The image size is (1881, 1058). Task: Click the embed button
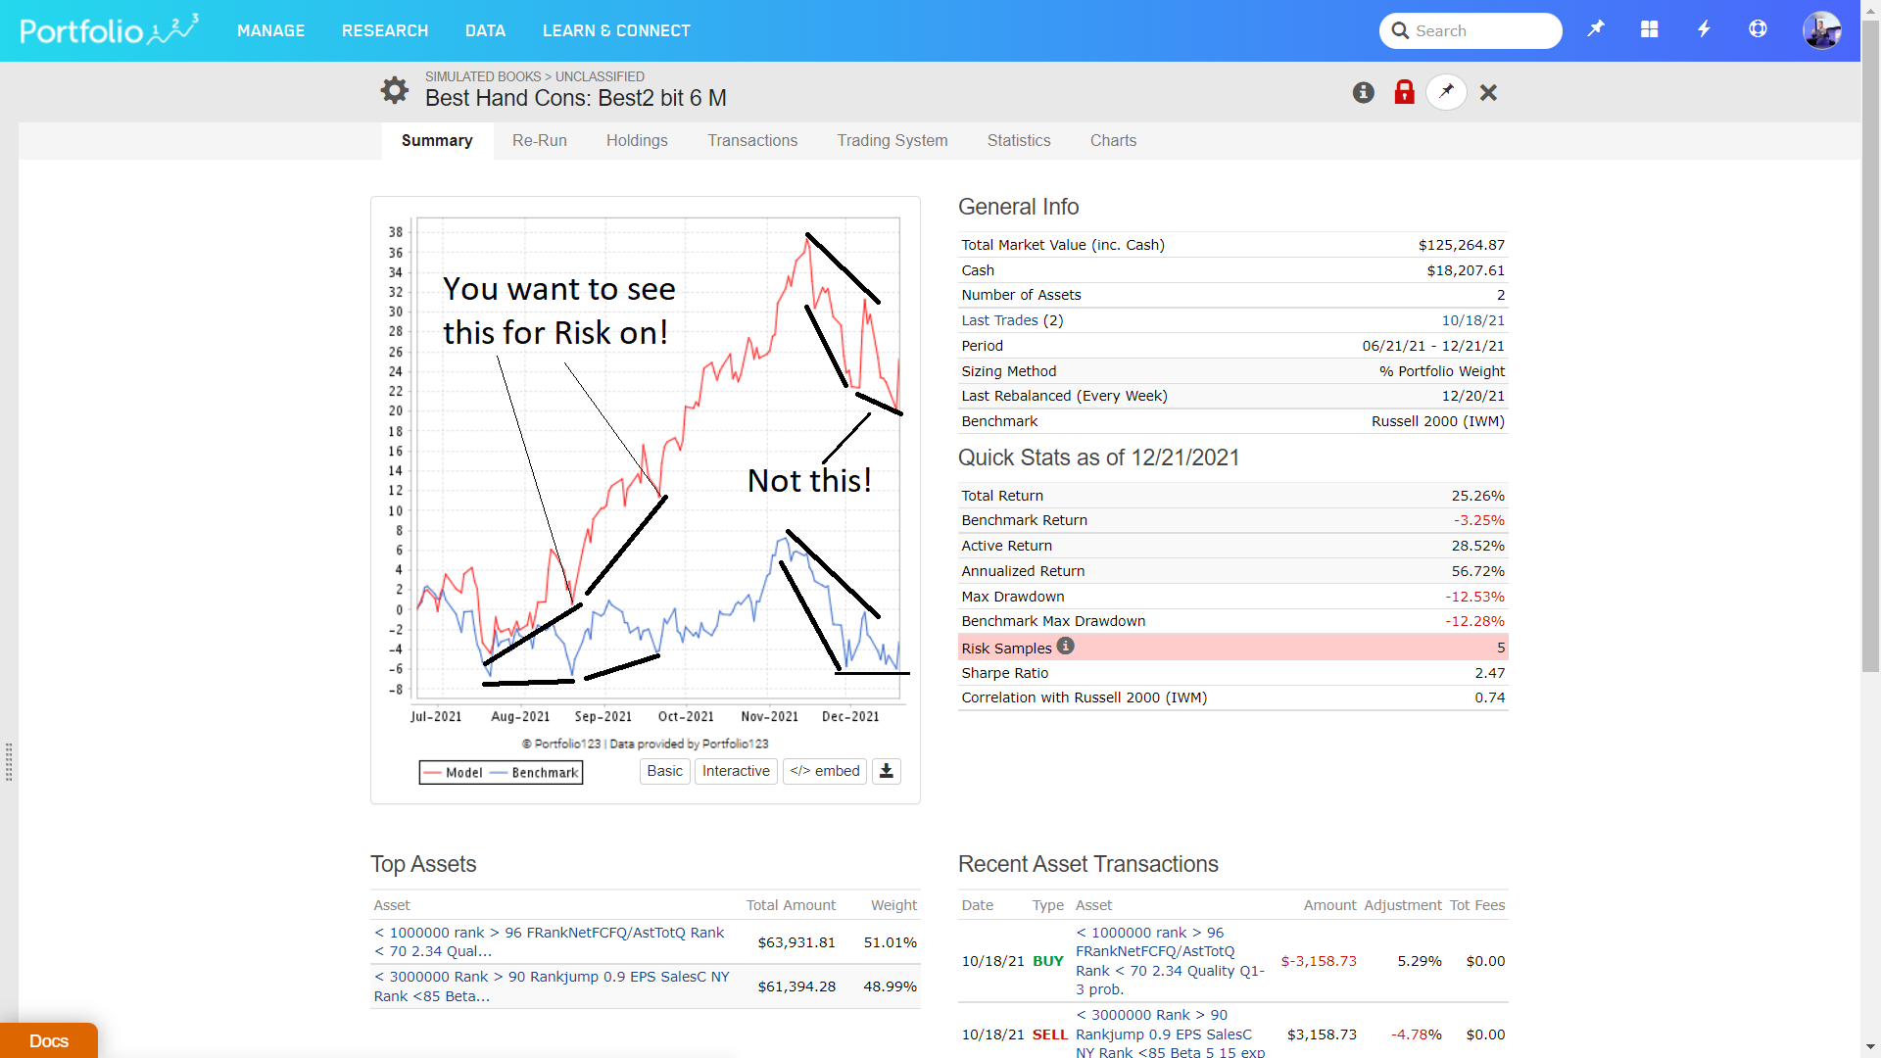tap(824, 771)
